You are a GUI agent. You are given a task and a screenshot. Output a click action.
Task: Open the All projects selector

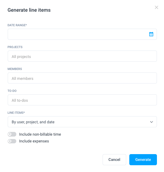(82, 56)
